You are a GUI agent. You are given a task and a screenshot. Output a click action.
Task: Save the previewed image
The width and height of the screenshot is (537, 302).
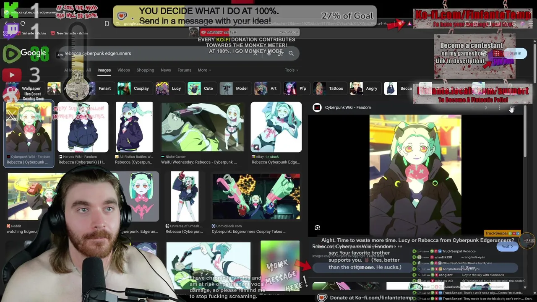[x=467, y=268]
